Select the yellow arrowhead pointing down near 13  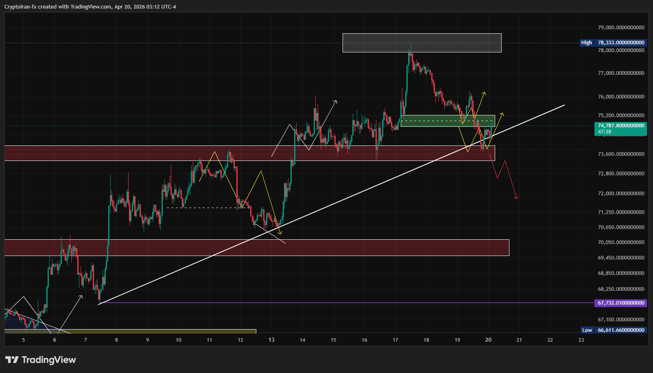(280, 232)
